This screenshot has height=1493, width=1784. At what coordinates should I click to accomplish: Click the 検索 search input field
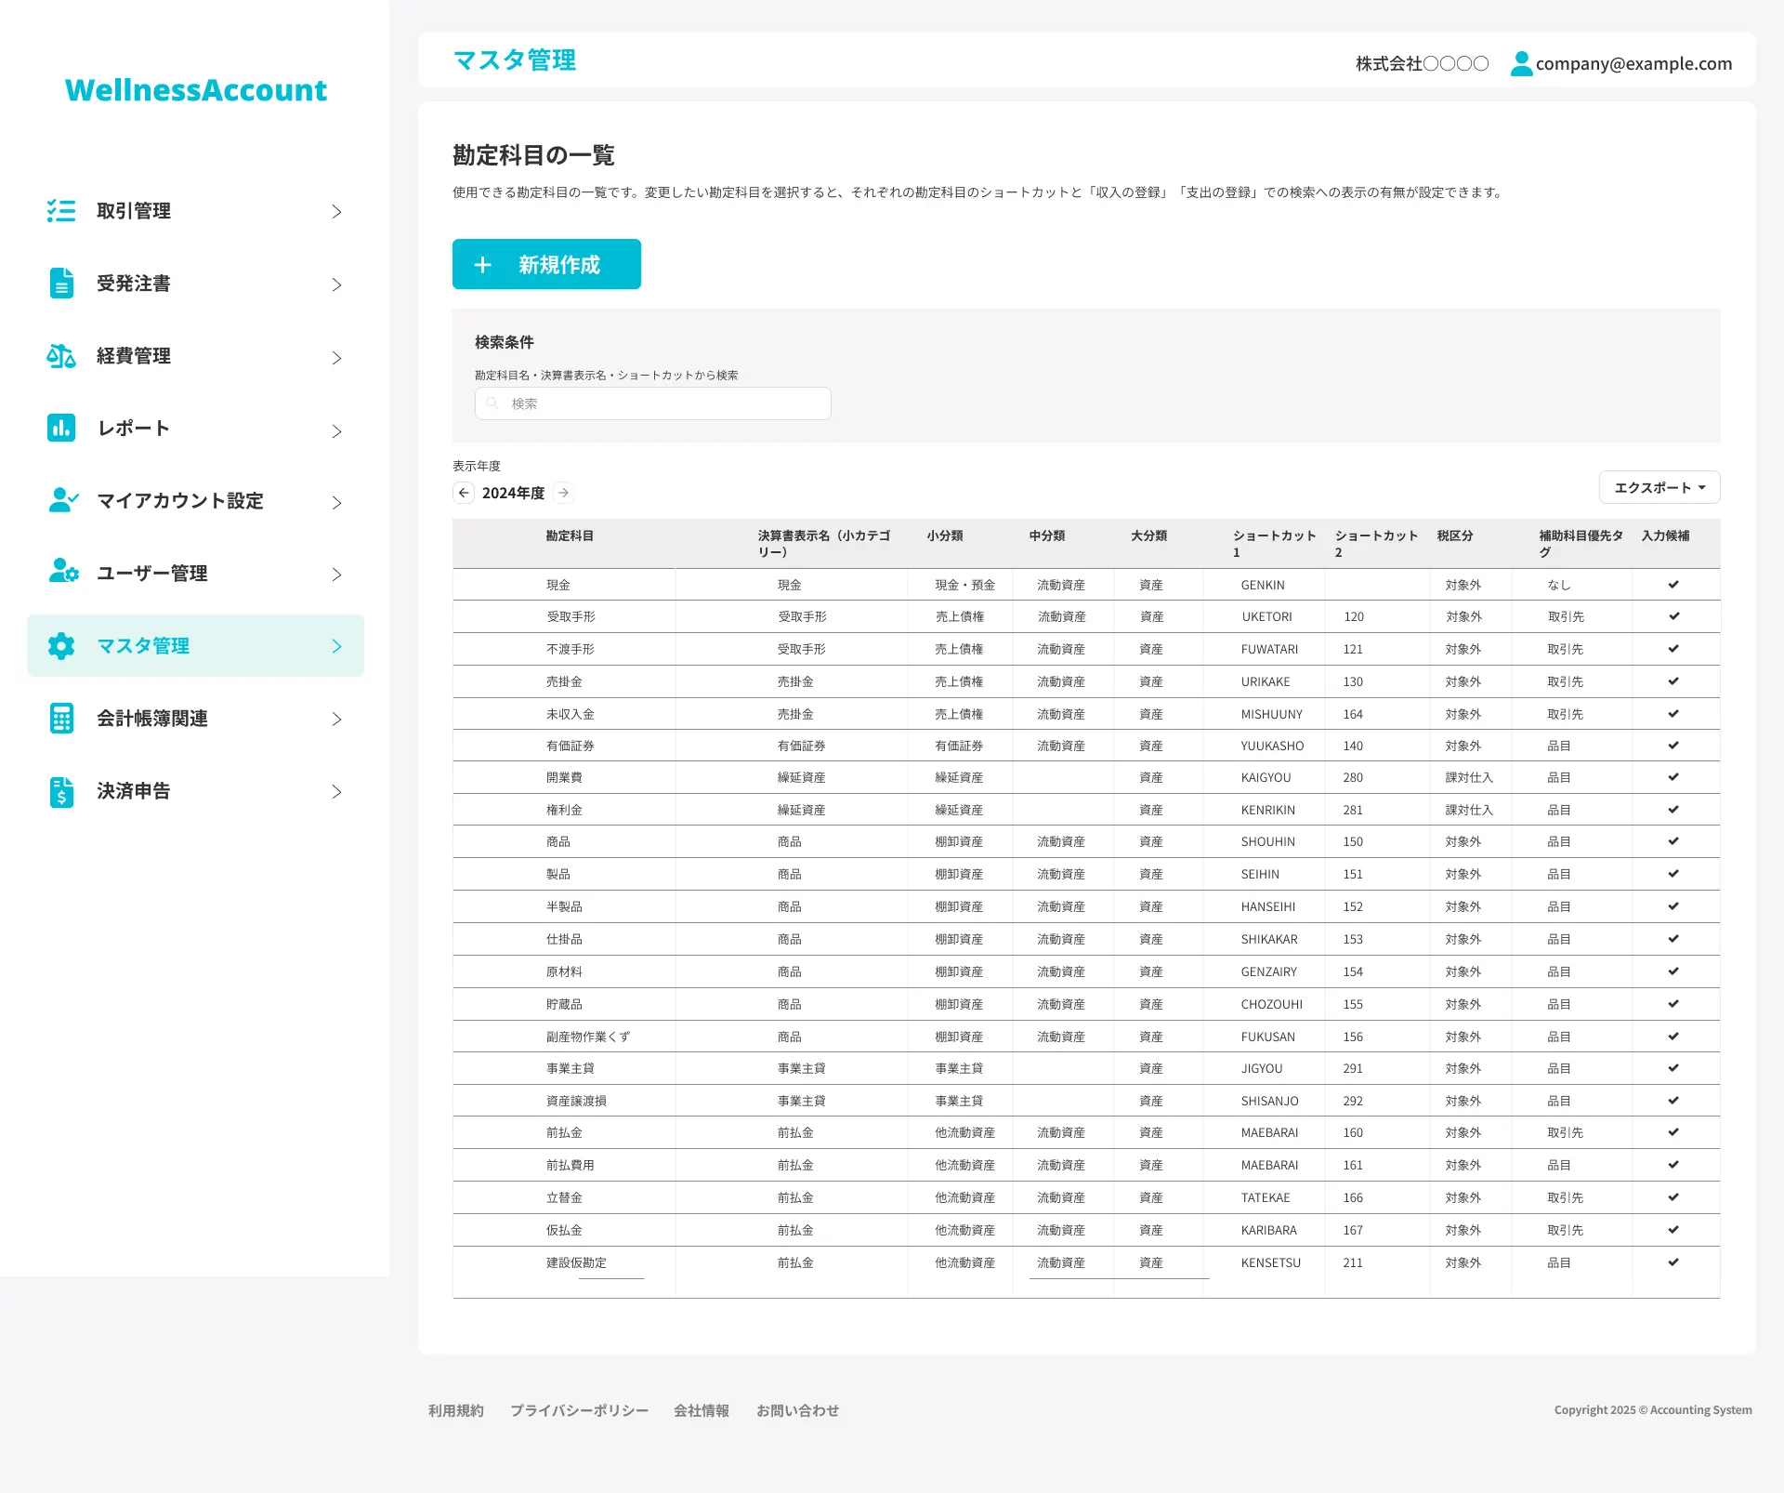(x=652, y=403)
